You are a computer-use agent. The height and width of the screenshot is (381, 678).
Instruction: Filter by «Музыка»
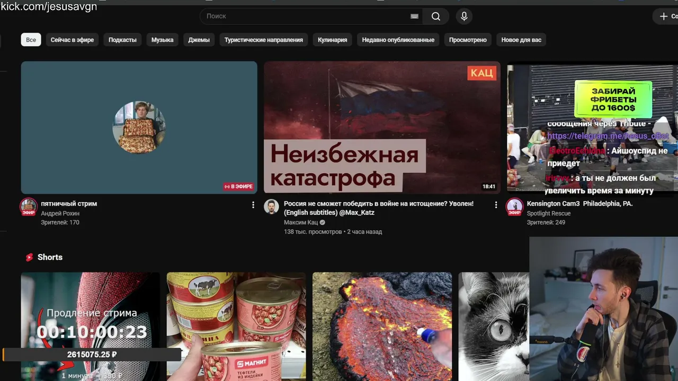pos(163,40)
